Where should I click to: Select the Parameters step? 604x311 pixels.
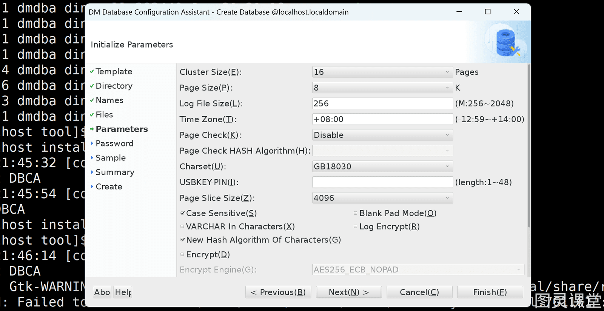[x=122, y=129]
